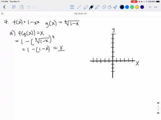Choose the green ink color
Image resolution: width=161 pixels, height=120 pixels.
point(132,7)
